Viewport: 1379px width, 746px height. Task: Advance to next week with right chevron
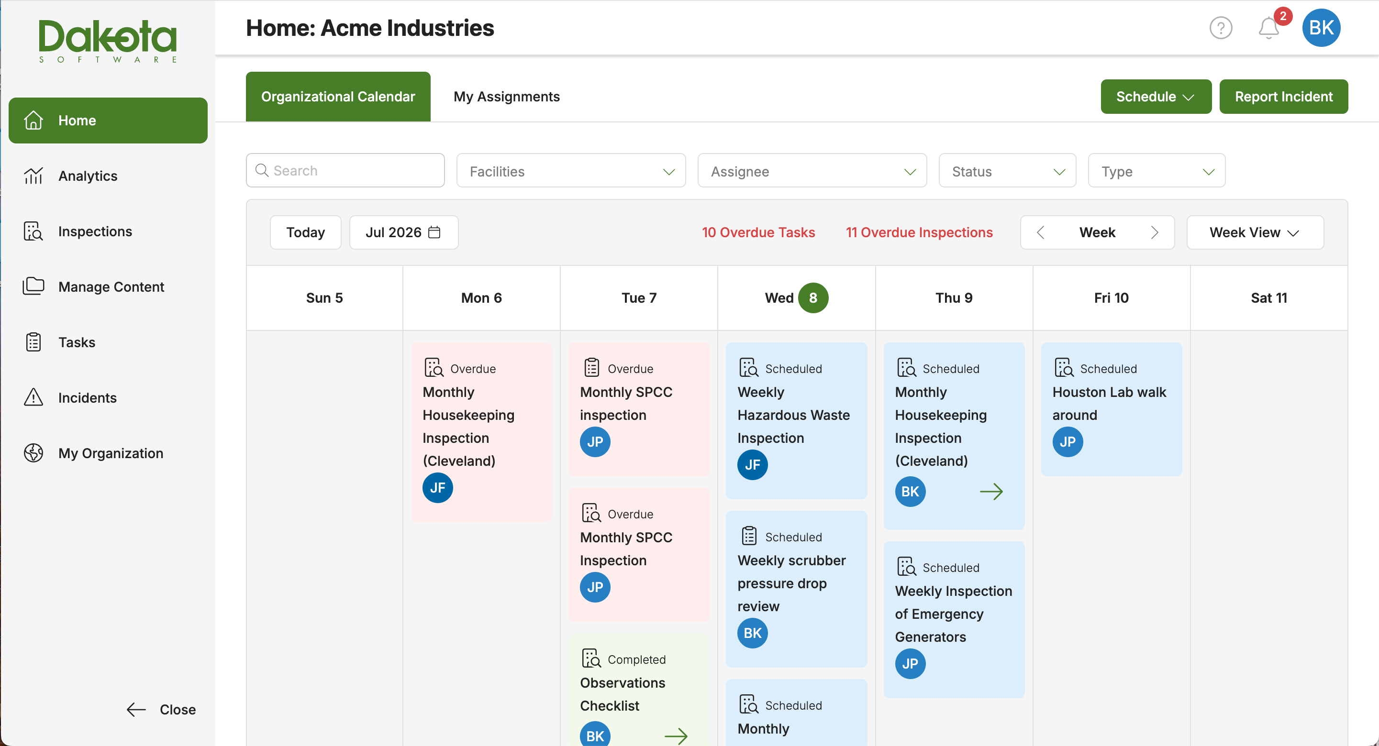(x=1155, y=232)
